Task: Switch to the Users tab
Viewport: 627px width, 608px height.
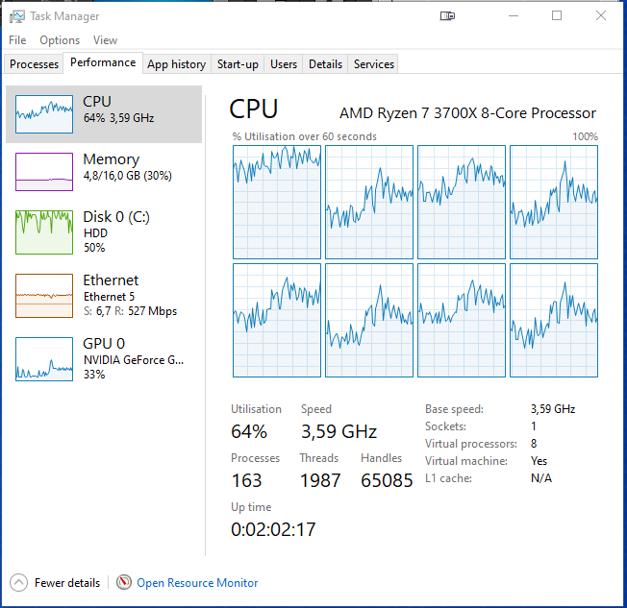Action: point(284,64)
